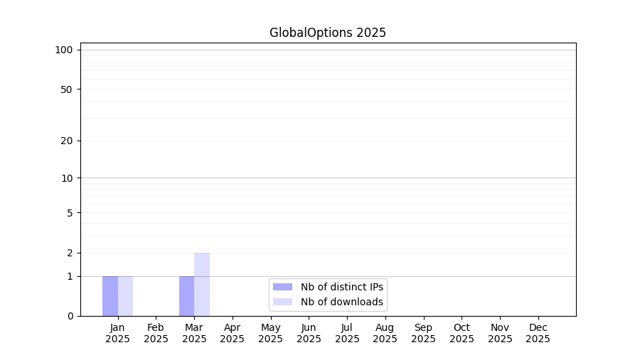Click the Dec 2025 x-axis label

538,333
